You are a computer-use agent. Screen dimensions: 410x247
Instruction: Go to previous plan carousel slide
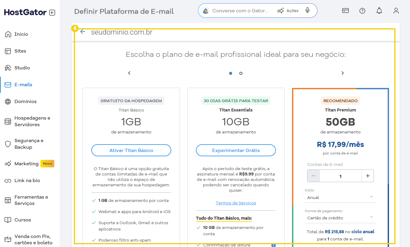point(129,73)
